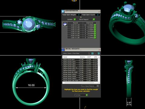Select the White Gold:9K PdW row

tap(80, 72)
